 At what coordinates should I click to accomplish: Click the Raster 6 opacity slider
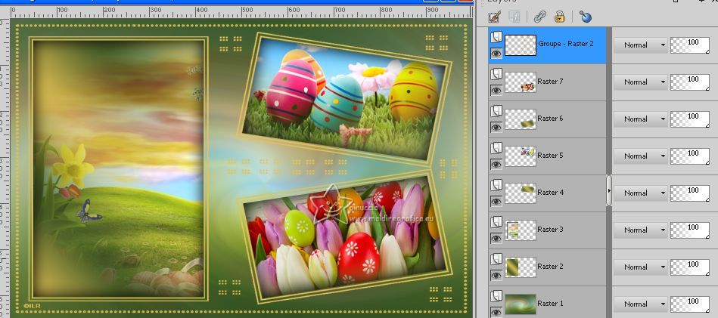click(x=690, y=119)
